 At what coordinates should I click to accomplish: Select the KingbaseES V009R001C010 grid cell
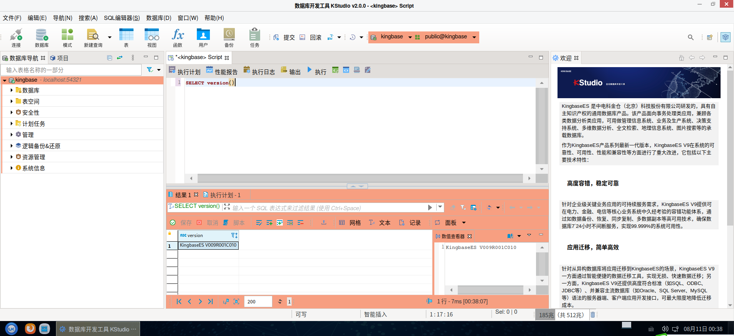coord(208,245)
